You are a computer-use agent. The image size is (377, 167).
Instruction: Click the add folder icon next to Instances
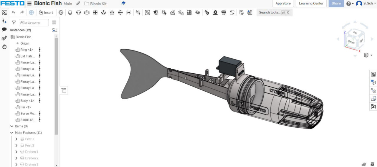point(54,30)
